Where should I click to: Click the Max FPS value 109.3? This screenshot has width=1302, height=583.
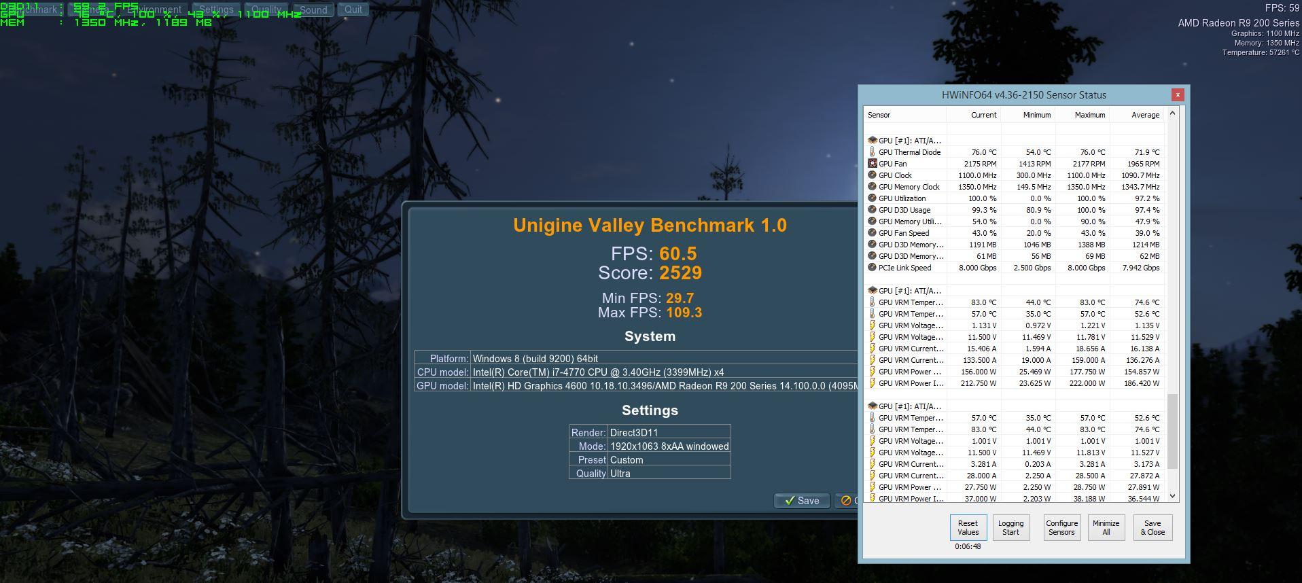click(x=684, y=313)
